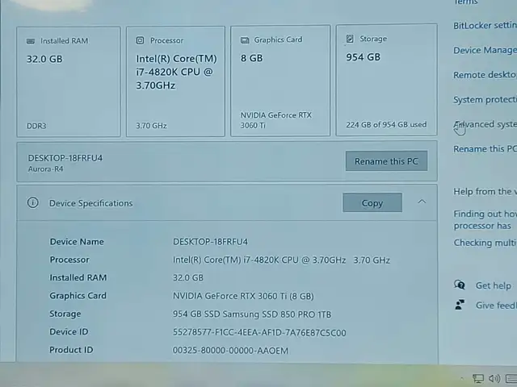Image resolution: width=517 pixels, height=387 pixels.
Task: Open BitLocker settings link
Action: [485, 26]
